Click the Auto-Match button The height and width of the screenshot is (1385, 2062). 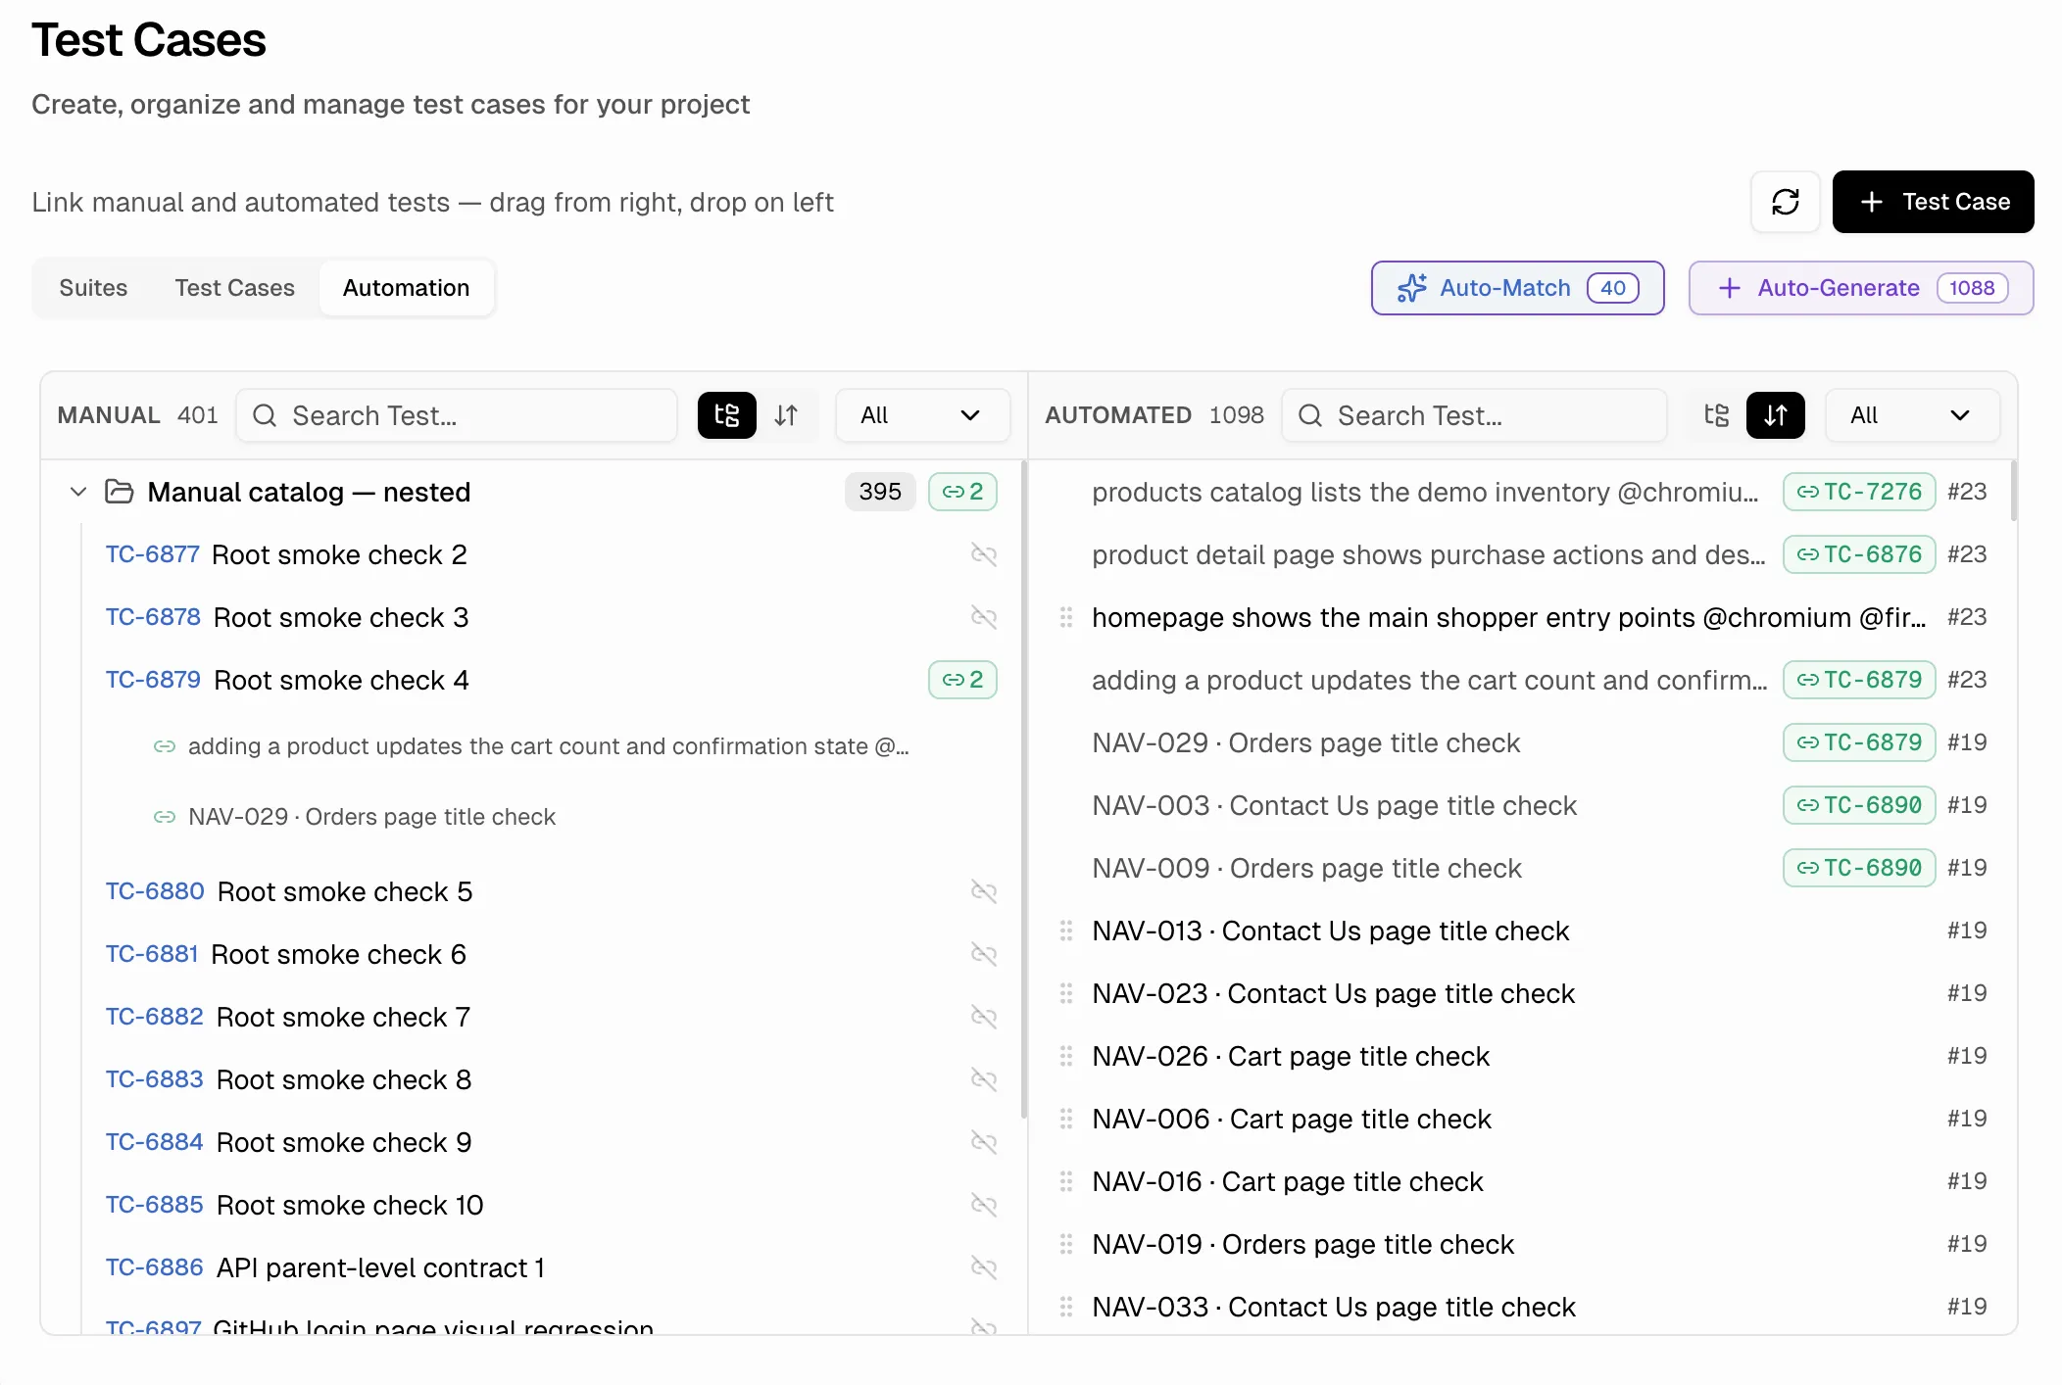point(1515,287)
